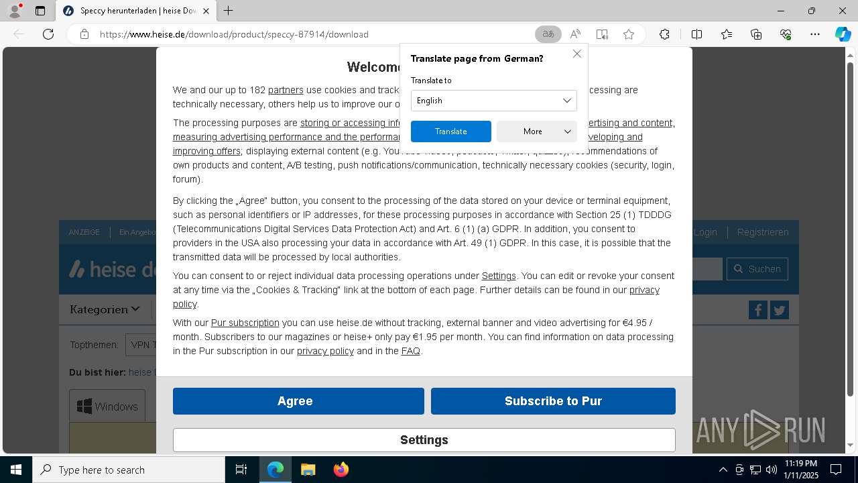Open the Pur subscription link

tap(245, 323)
